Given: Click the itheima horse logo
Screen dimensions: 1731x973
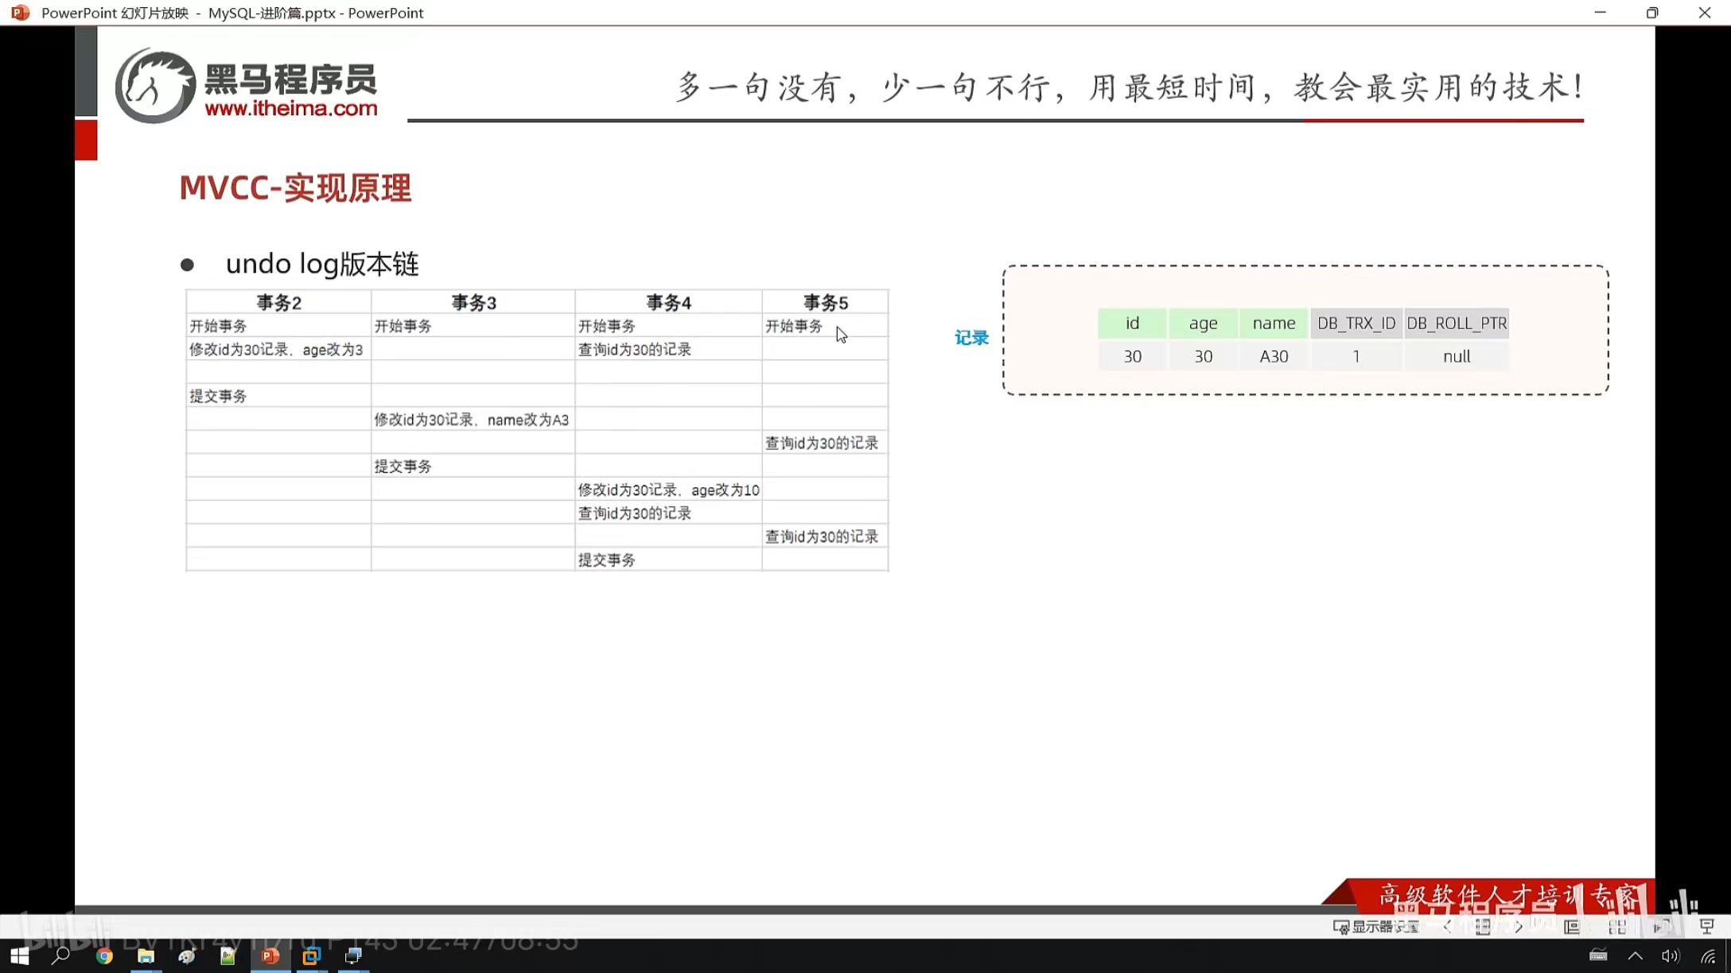Looking at the screenshot, I should click(x=154, y=86).
